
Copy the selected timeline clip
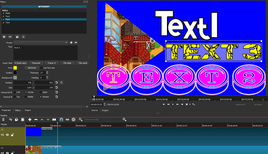click(17, 120)
